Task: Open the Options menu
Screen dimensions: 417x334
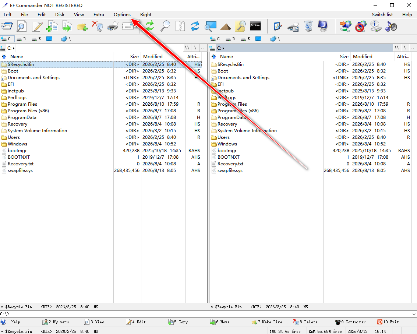Action: [x=122, y=15]
